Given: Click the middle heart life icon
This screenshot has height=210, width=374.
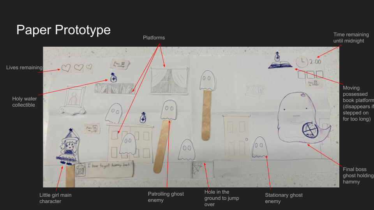Looking at the screenshot, I should tap(79, 68).
